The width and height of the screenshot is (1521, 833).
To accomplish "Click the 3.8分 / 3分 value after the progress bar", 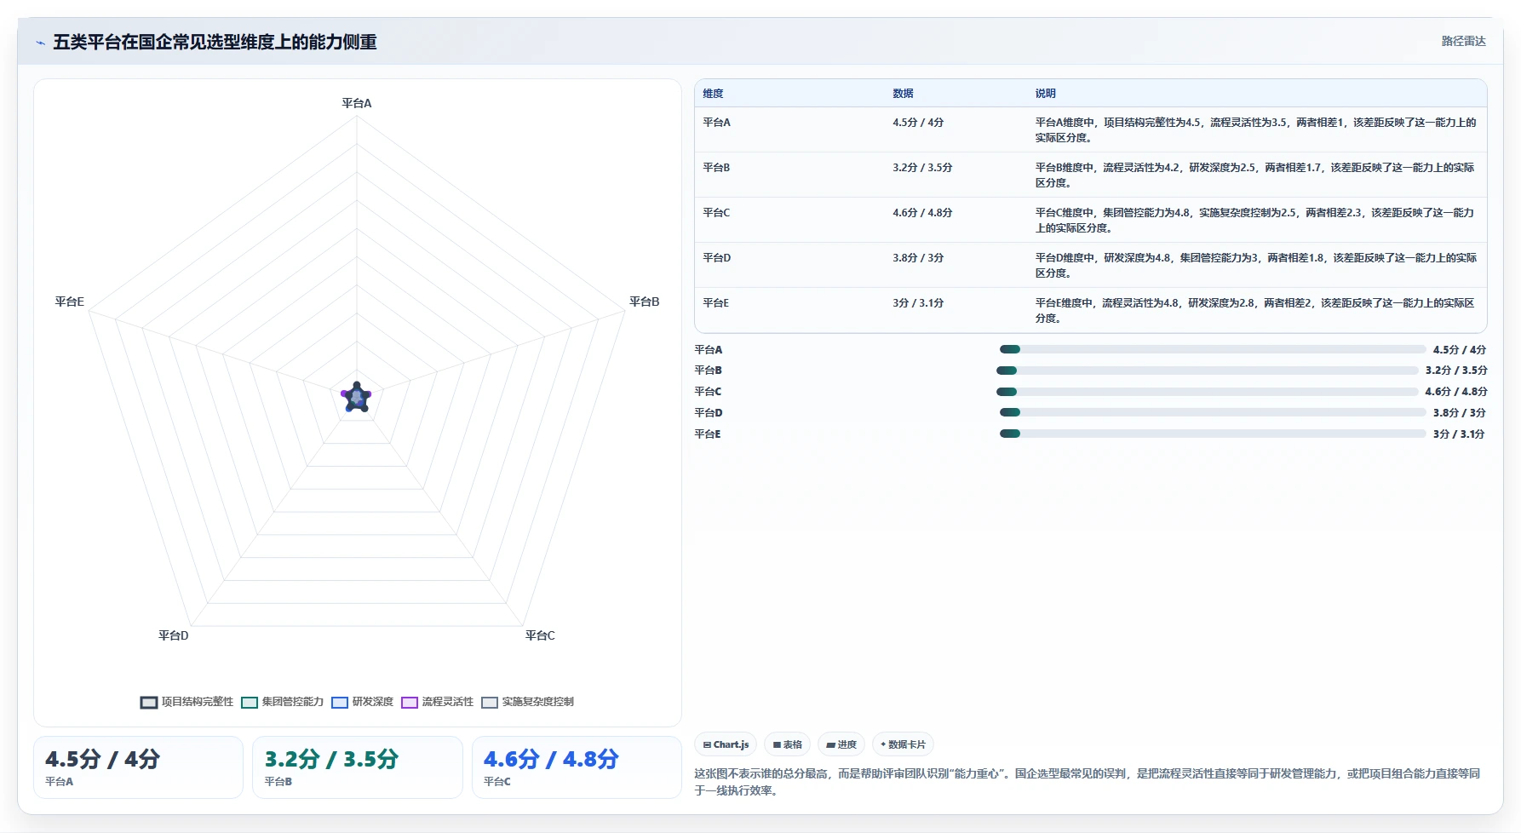I will tap(1459, 413).
